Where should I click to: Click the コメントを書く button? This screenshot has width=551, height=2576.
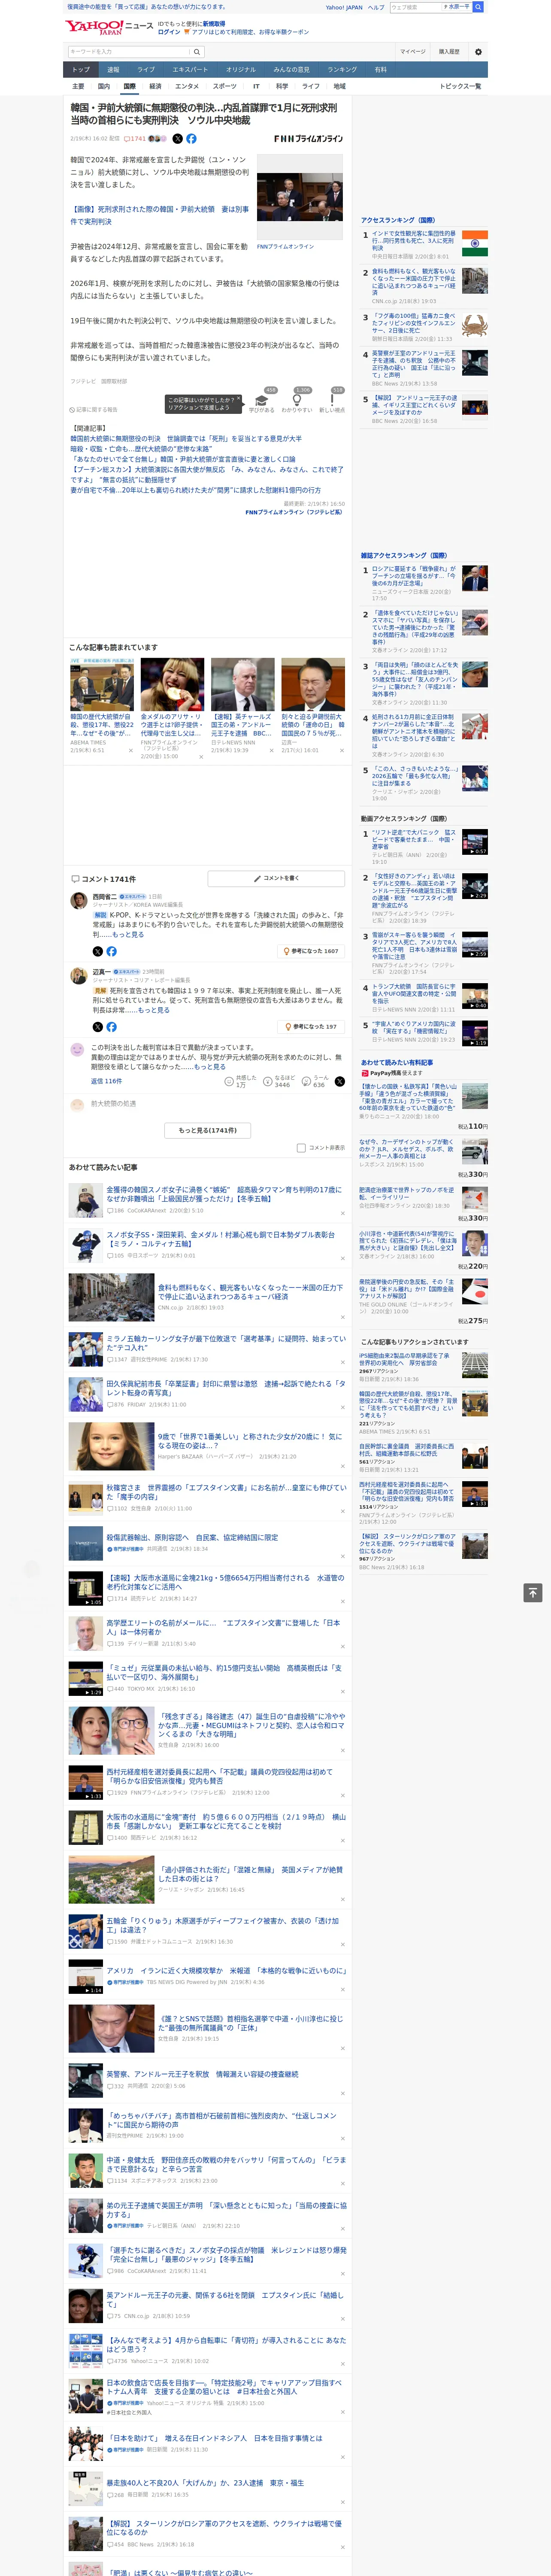276,878
